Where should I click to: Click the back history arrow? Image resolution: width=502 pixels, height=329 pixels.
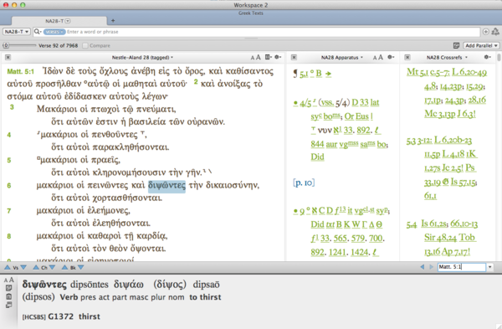pos(423,267)
